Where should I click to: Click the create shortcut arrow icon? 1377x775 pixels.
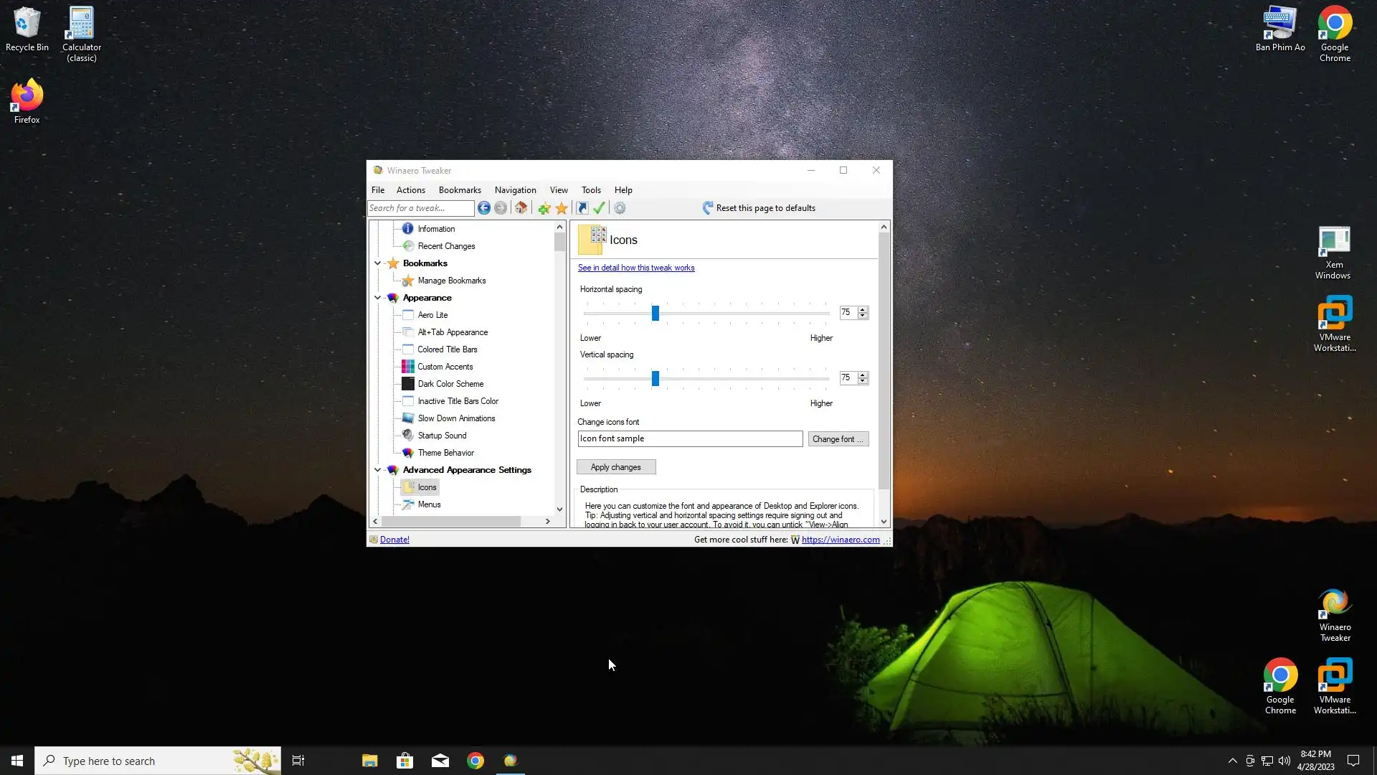(x=582, y=208)
